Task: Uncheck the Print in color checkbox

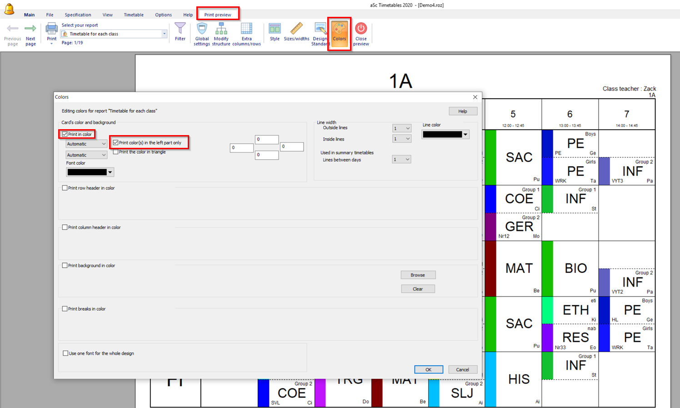Action: tap(65, 134)
